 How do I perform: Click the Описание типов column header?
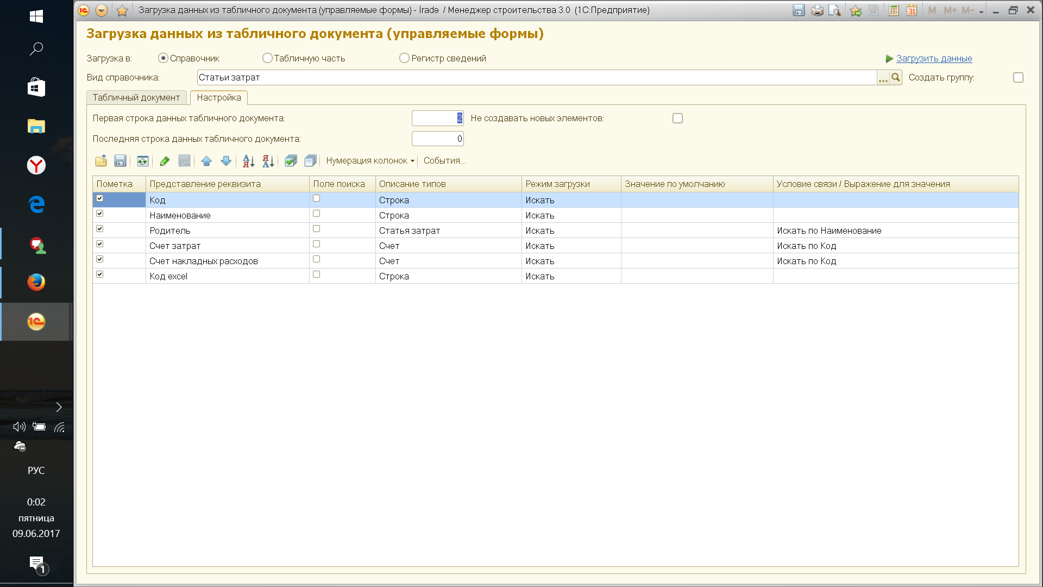(x=448, y=184)
